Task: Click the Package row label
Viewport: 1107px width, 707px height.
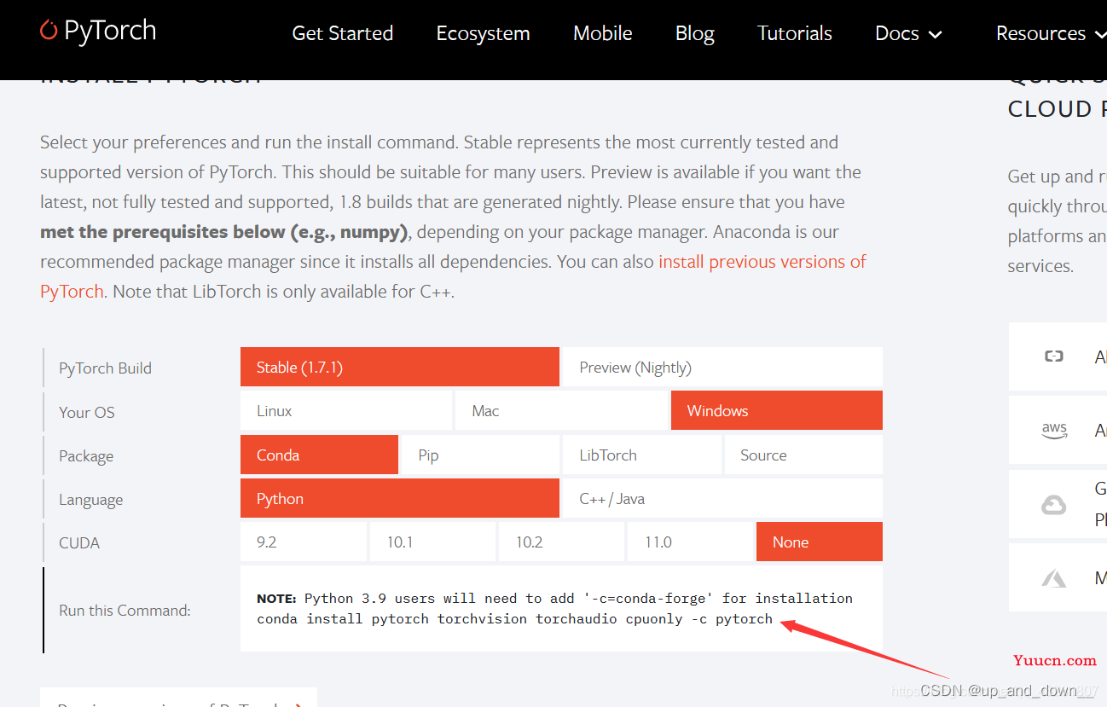Action: pyautogui.click(x=86, y=455)
